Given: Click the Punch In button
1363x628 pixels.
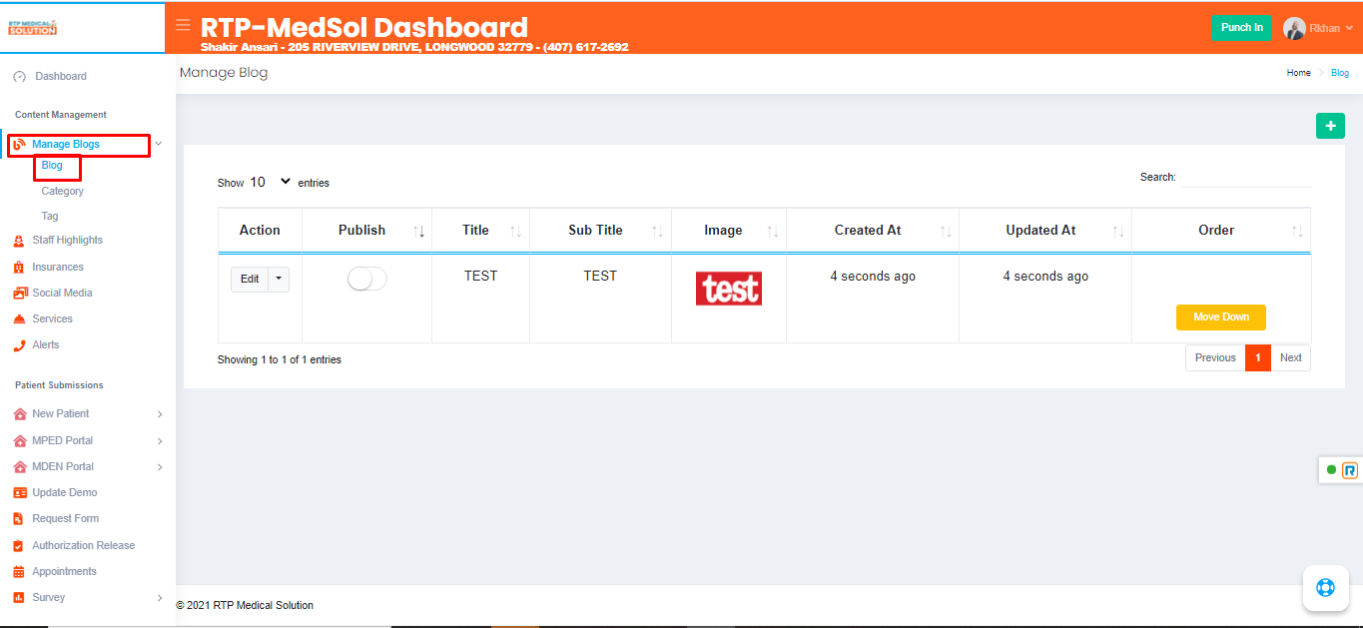Looking at the screenshot, I should pos(1242,28).
